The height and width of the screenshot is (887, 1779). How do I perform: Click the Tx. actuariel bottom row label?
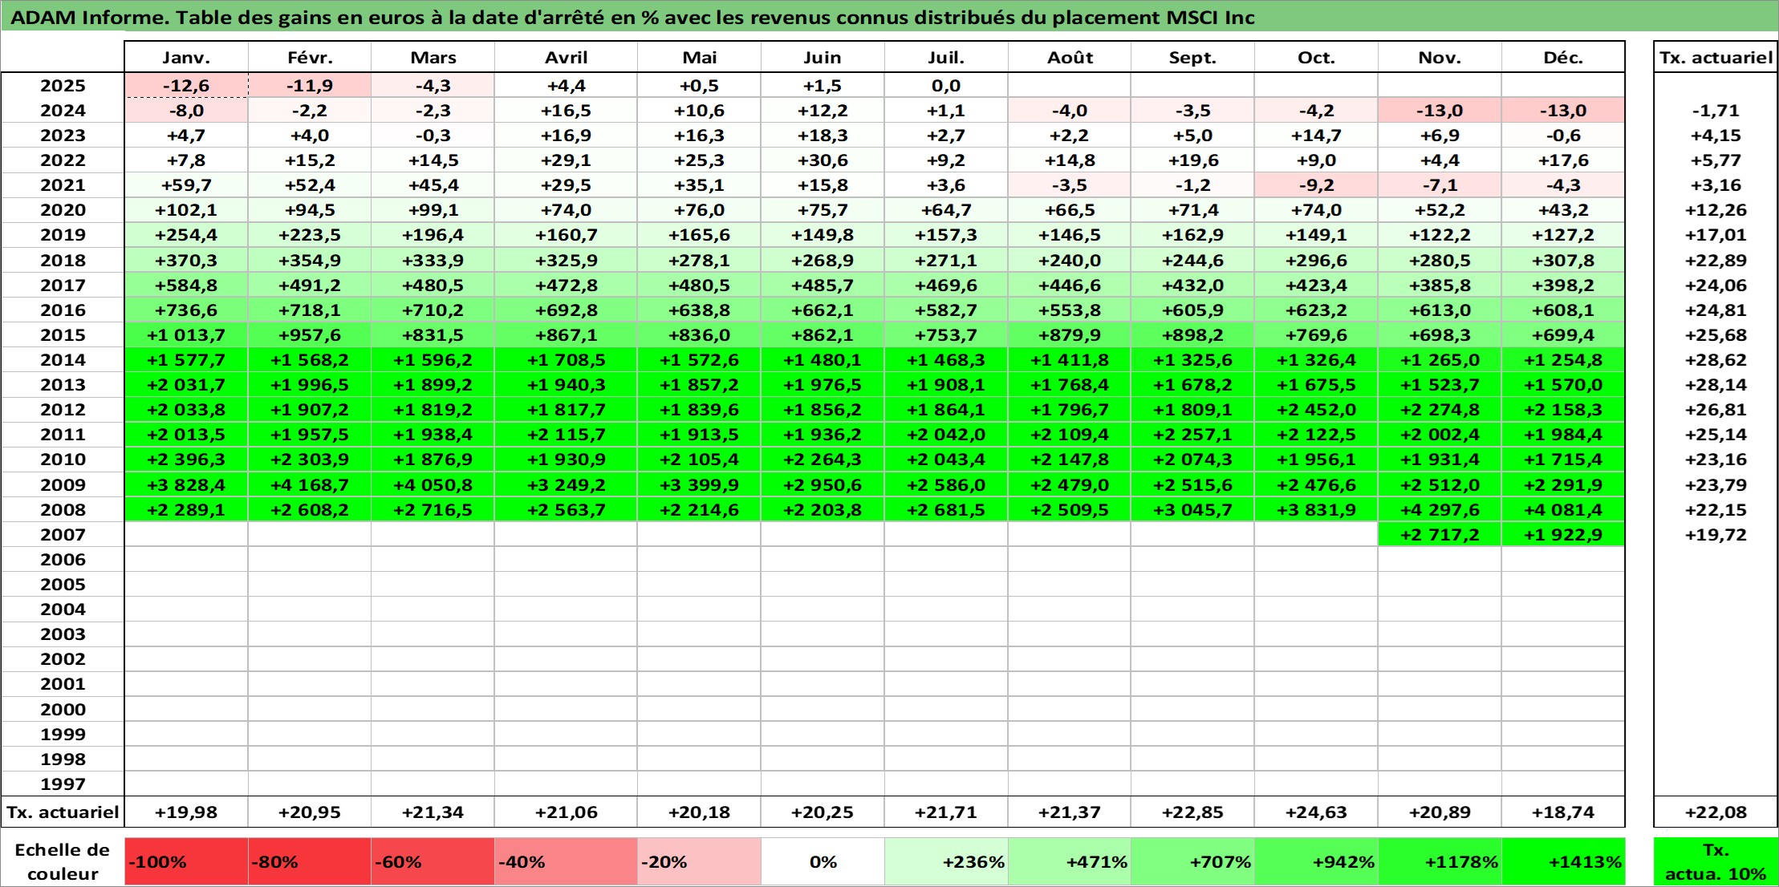click(63, 812)
